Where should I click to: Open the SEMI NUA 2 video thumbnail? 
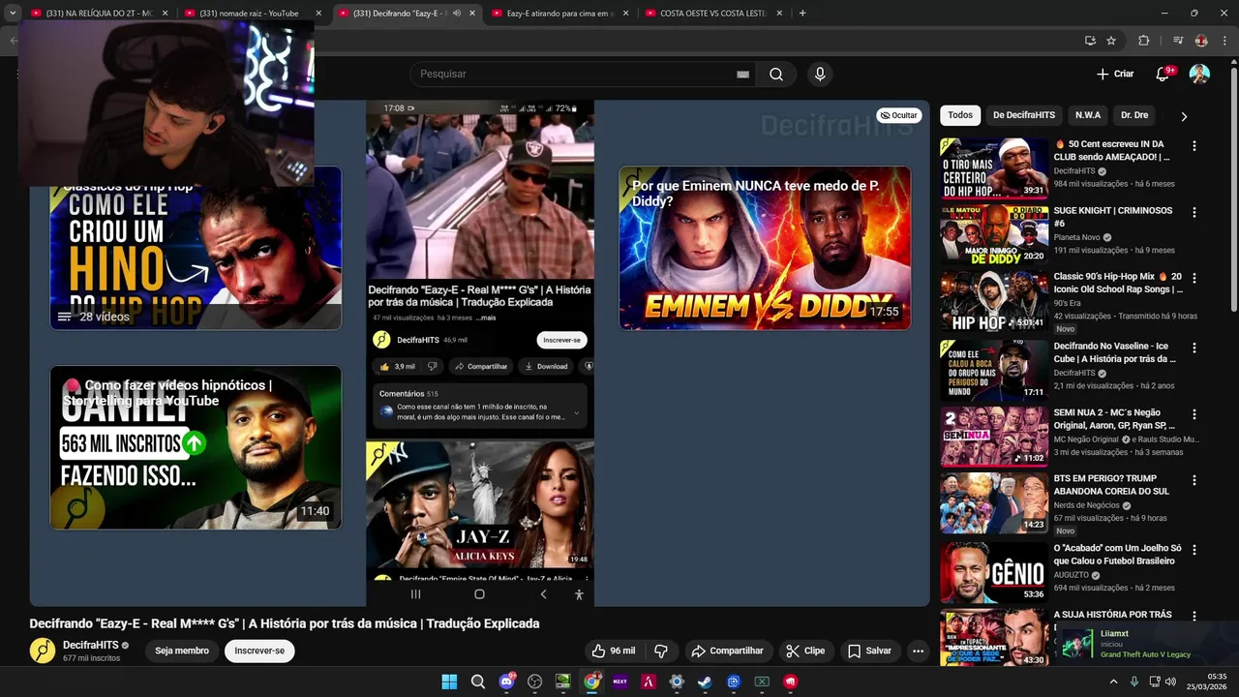tap(994, 437)
